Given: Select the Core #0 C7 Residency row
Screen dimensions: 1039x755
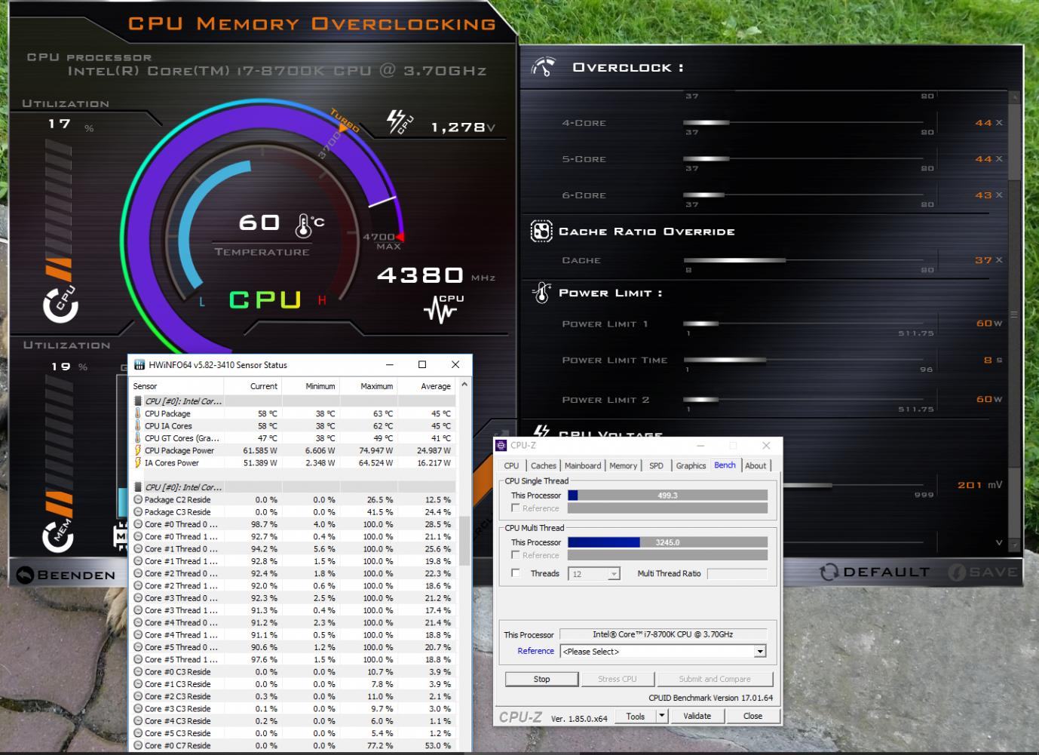Looking at the screenshot, I should 293,745.
